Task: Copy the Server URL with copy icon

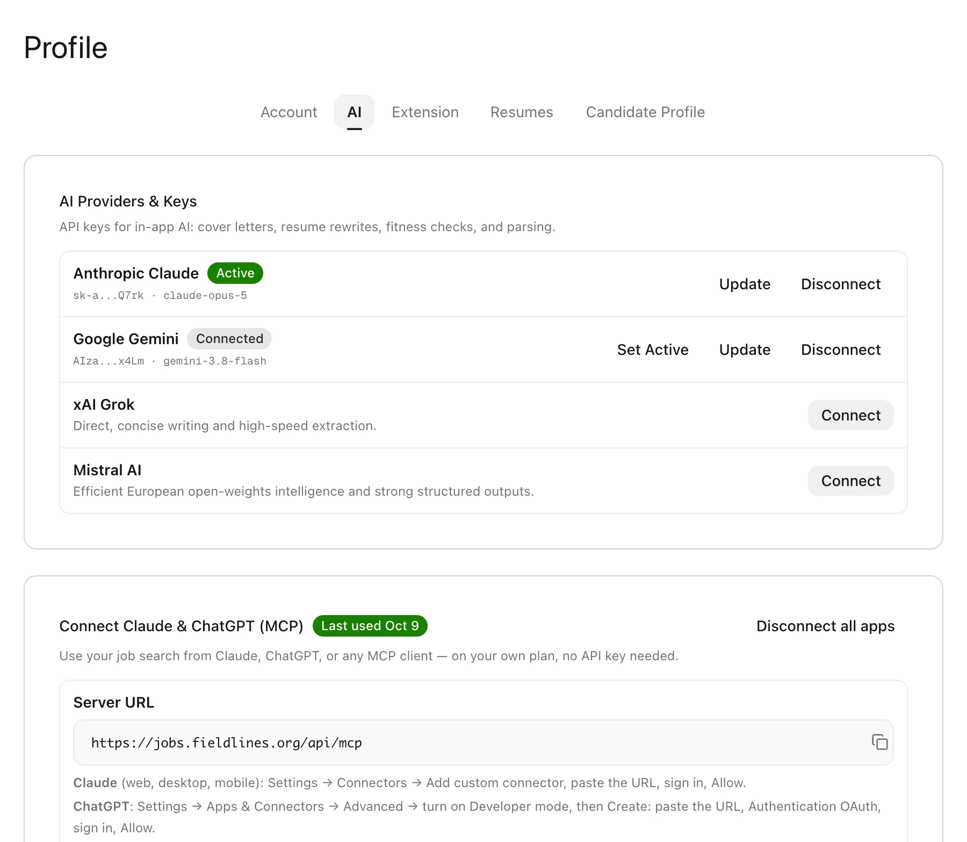Action: (x=879, y=742)
